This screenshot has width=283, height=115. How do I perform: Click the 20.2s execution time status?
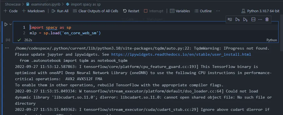[x=28, y=40]
